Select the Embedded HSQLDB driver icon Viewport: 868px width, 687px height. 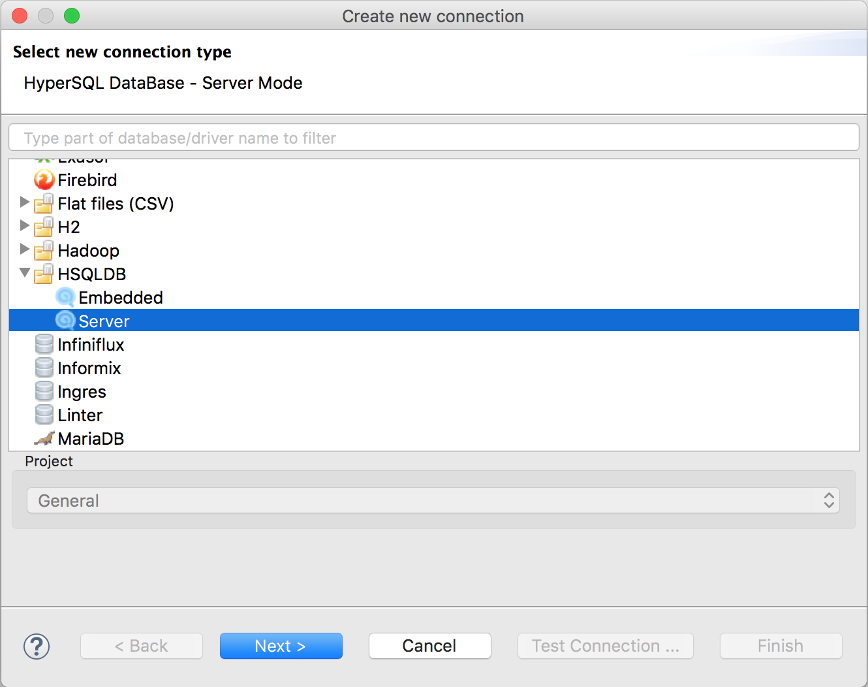tap(65, 297)
